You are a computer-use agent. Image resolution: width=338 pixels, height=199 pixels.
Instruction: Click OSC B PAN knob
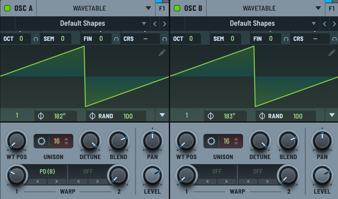tap(322, 141)
